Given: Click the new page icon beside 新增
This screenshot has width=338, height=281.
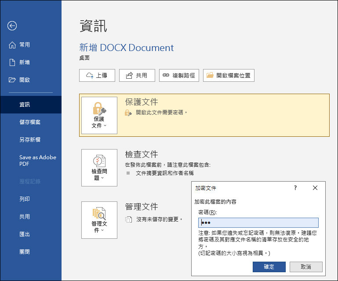Looking at the screenshot, I should 12,62.
